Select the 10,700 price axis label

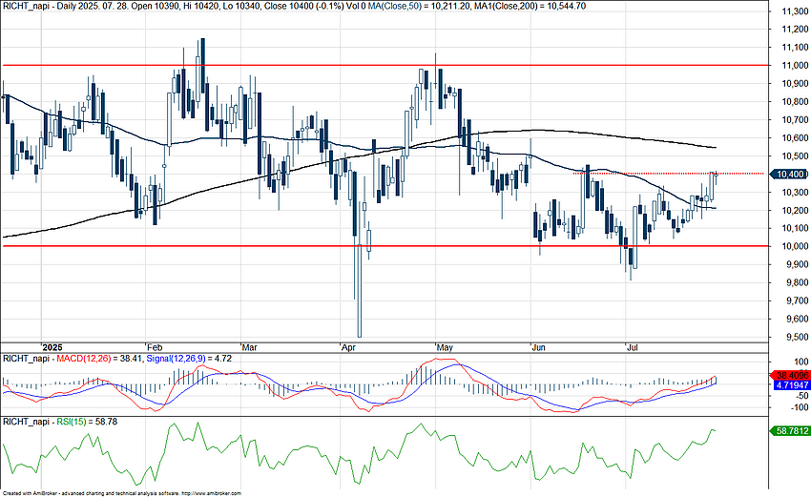795,120
